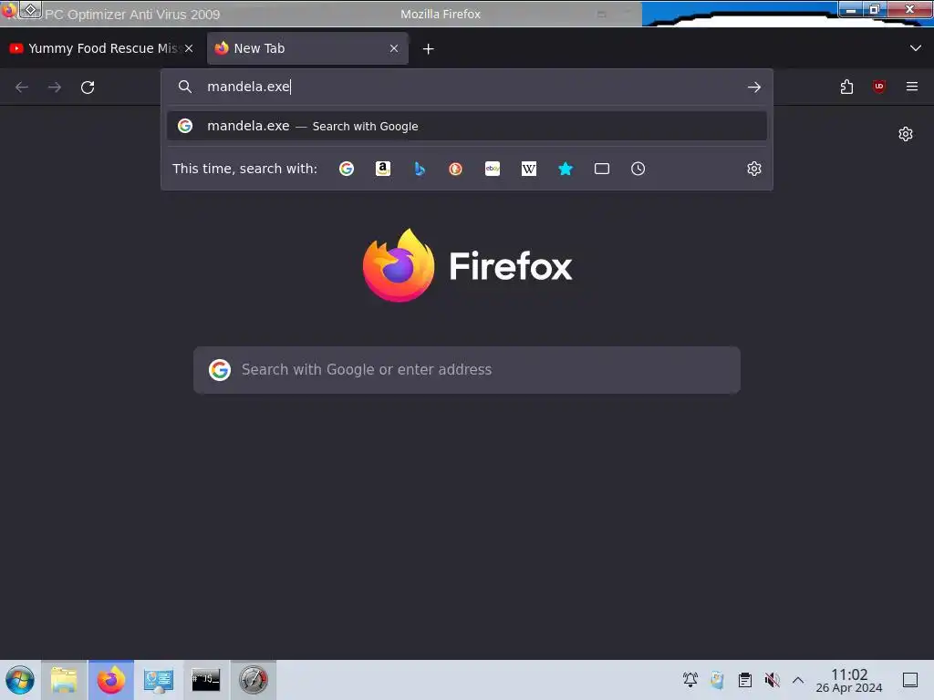Image resolution: width=934 pixels, height=700 pixels.
Task: Personalize New Tab with gear icon
Action: point(906,134)
